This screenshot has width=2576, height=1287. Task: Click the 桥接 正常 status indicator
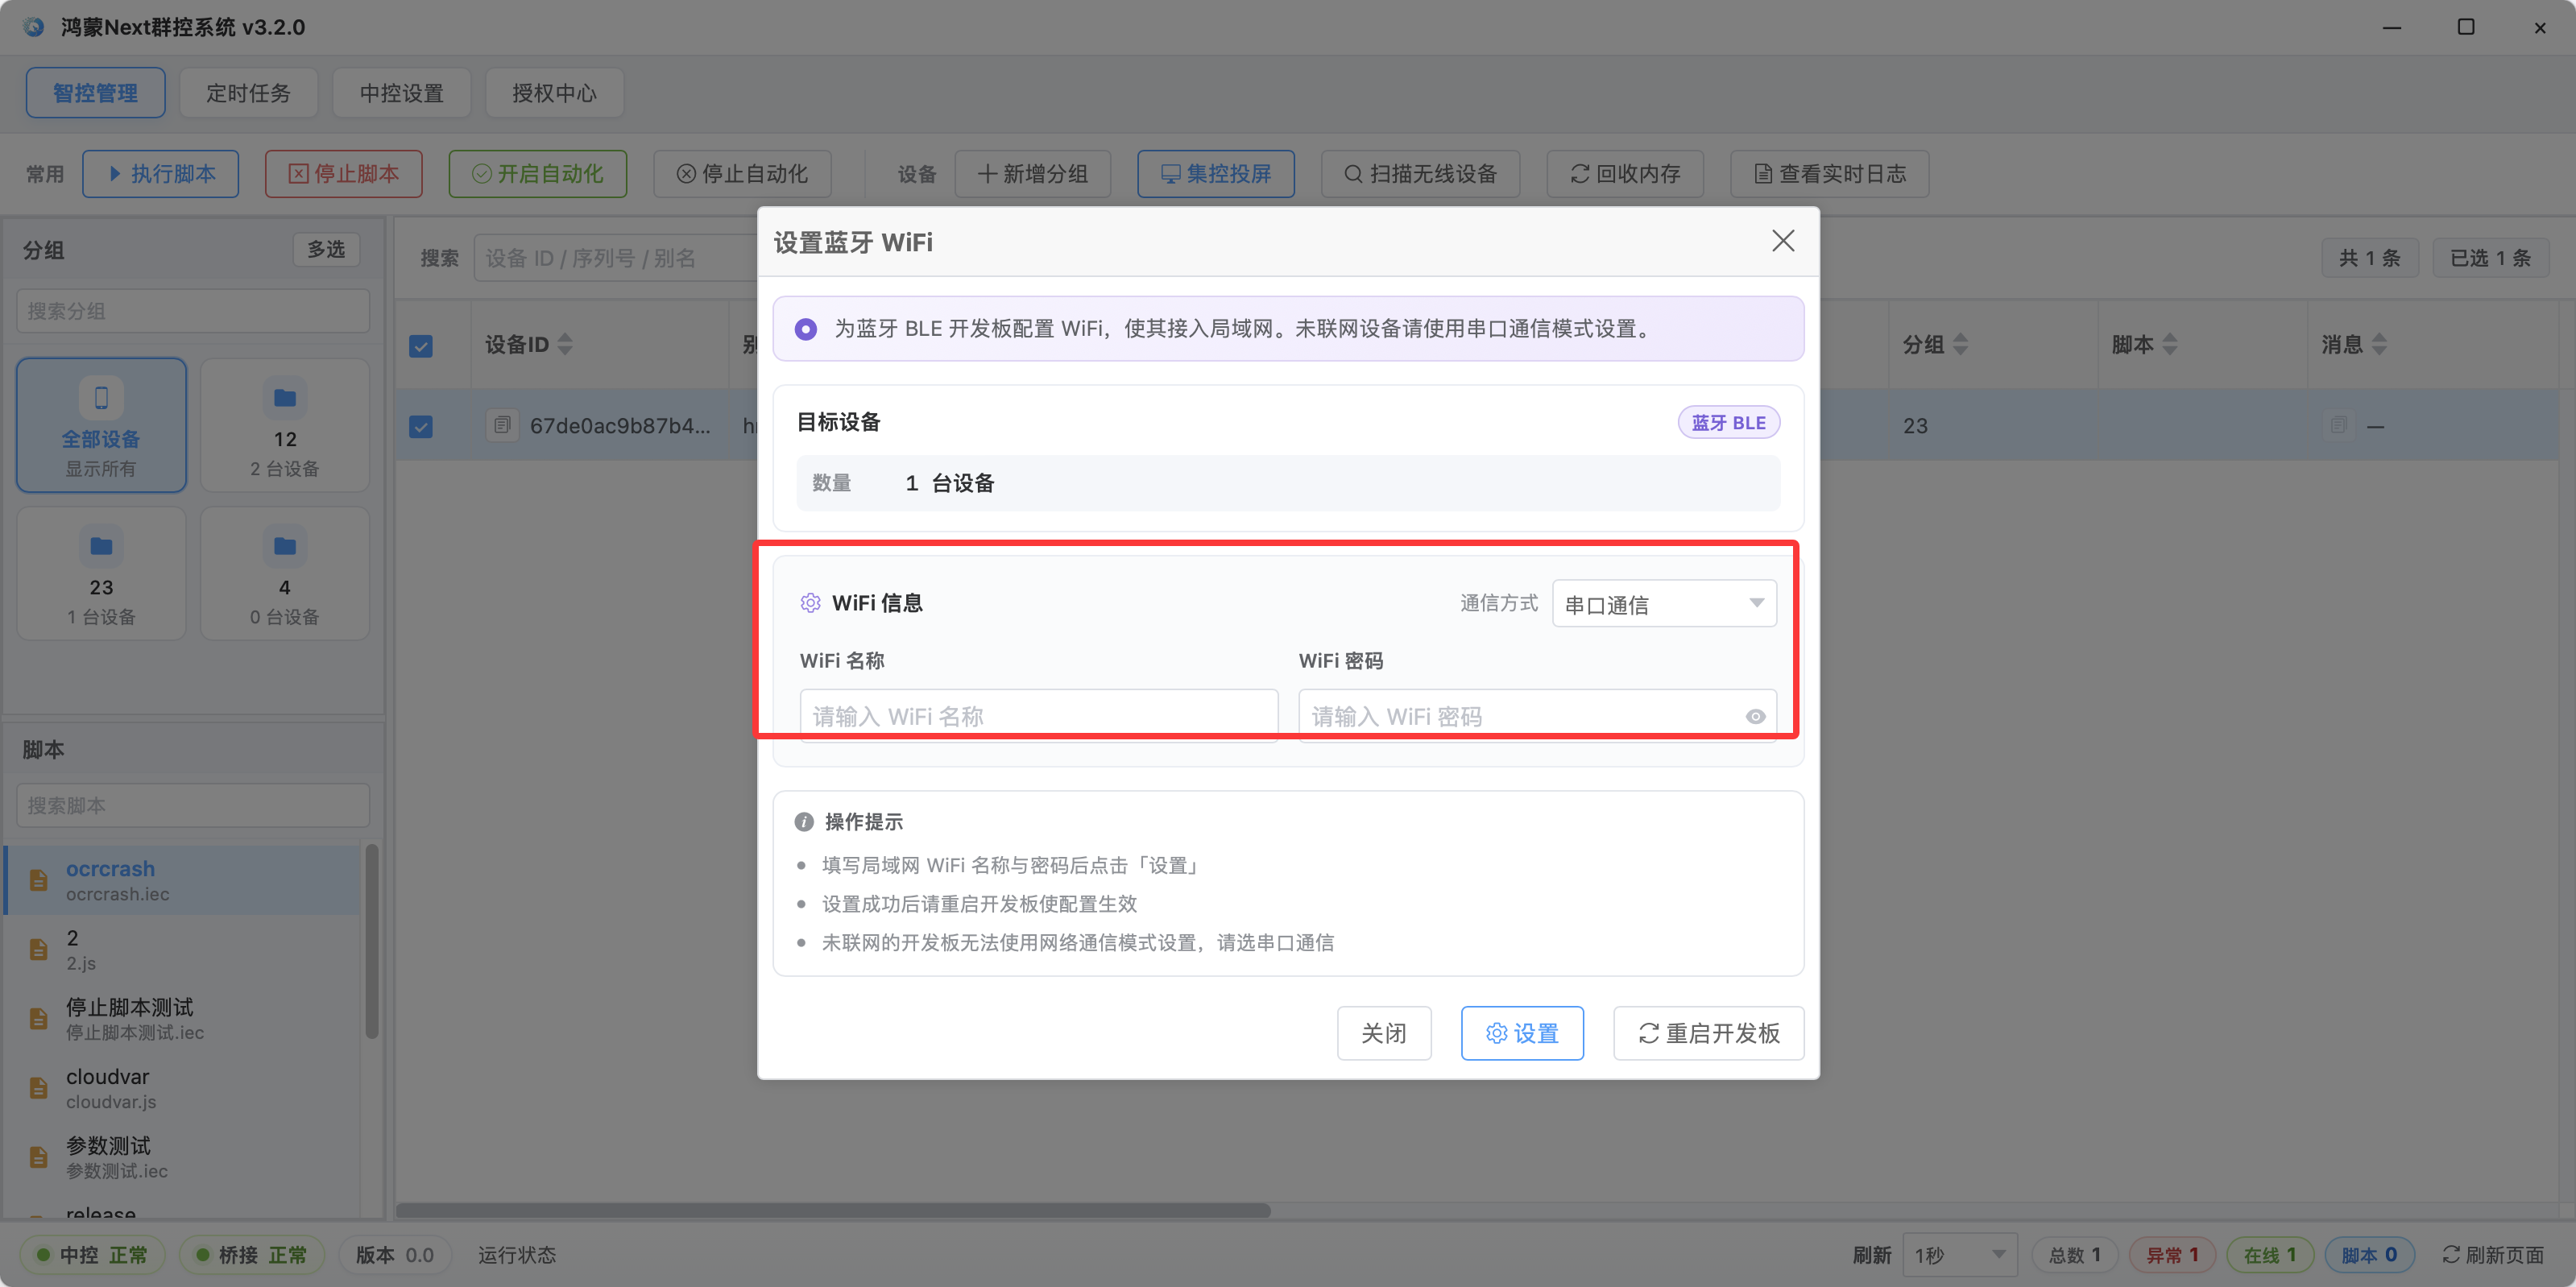(252, 1255)
